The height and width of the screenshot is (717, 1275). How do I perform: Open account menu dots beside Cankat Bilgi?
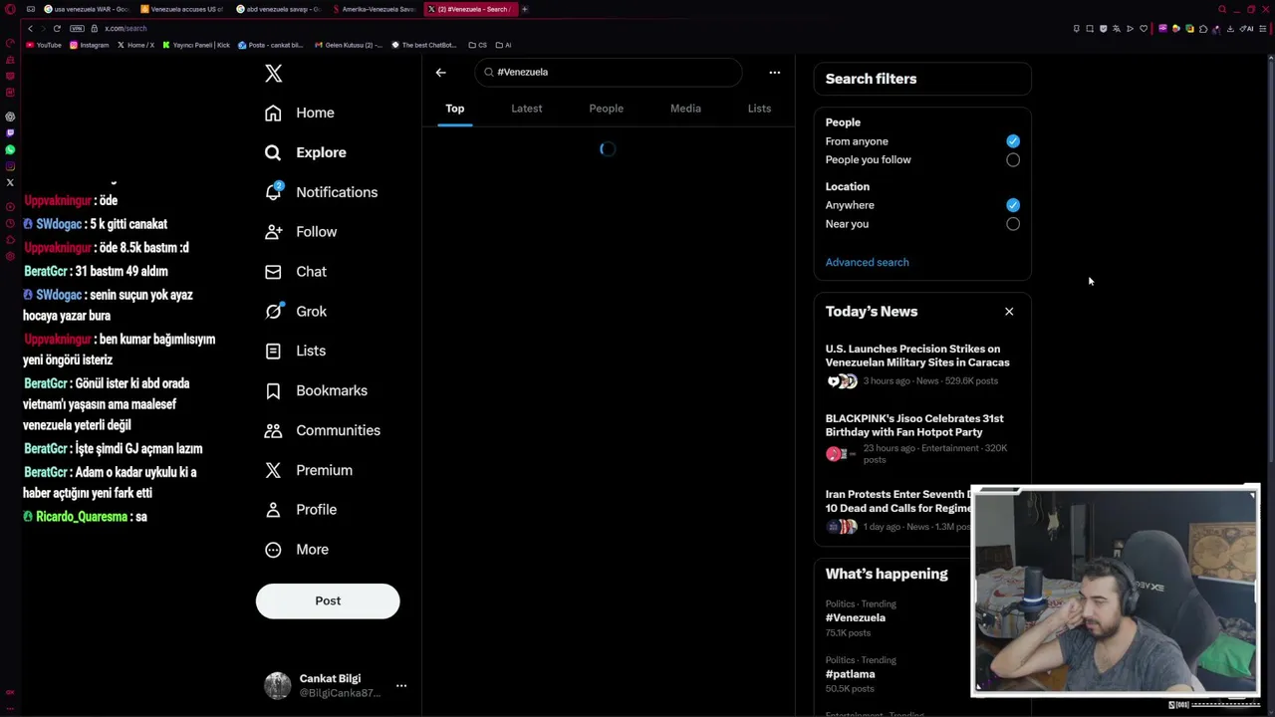click(401, 685)
